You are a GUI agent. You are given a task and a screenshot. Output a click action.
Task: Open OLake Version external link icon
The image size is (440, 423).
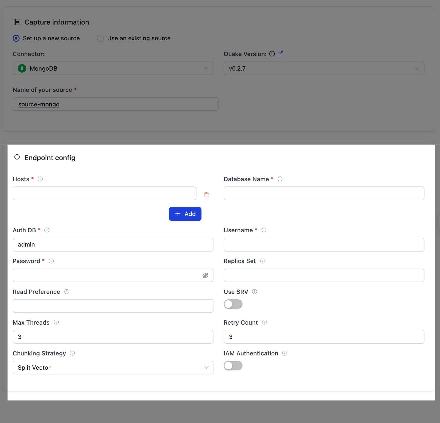tap(280, 54)
